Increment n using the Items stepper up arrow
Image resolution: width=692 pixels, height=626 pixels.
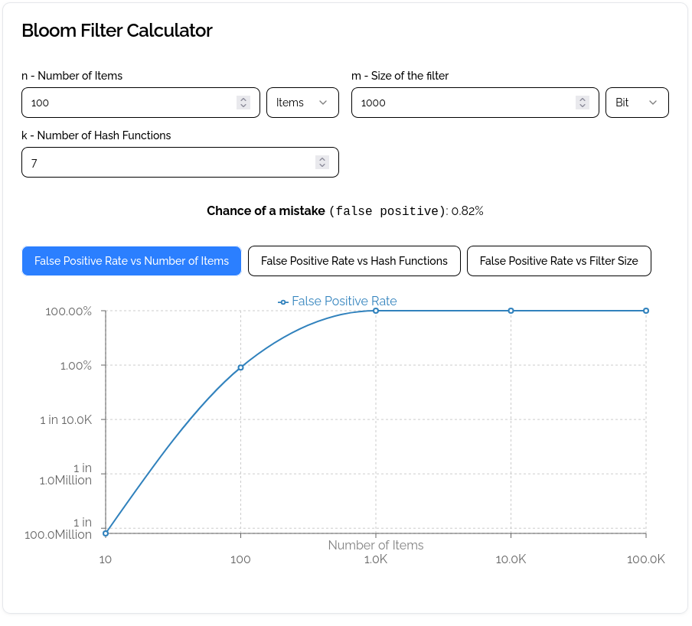tap(243, 98)
